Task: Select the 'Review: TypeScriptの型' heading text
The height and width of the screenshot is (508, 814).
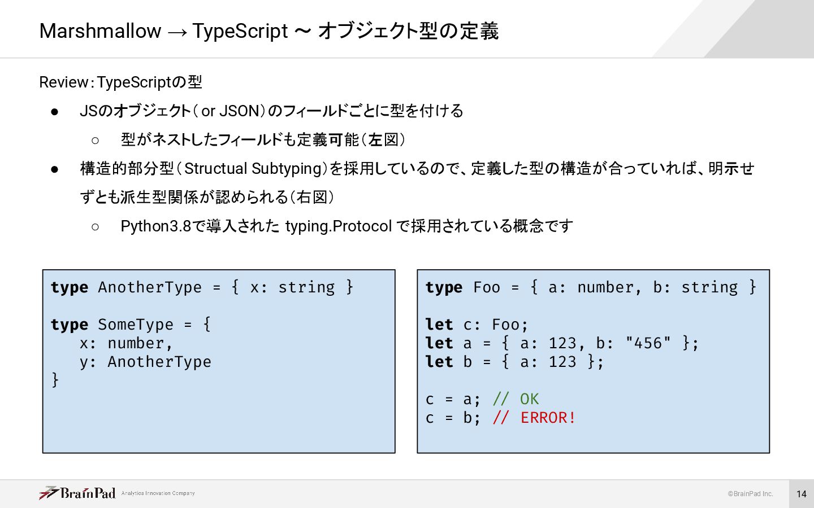Action: click(120, 82)
